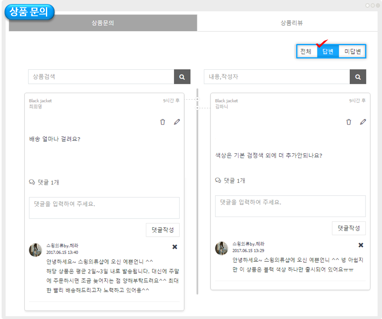This screenshot has height=319, width=382.
Task: Delete 김하니's inquiry with trash icon
Action: click(349, 122)
